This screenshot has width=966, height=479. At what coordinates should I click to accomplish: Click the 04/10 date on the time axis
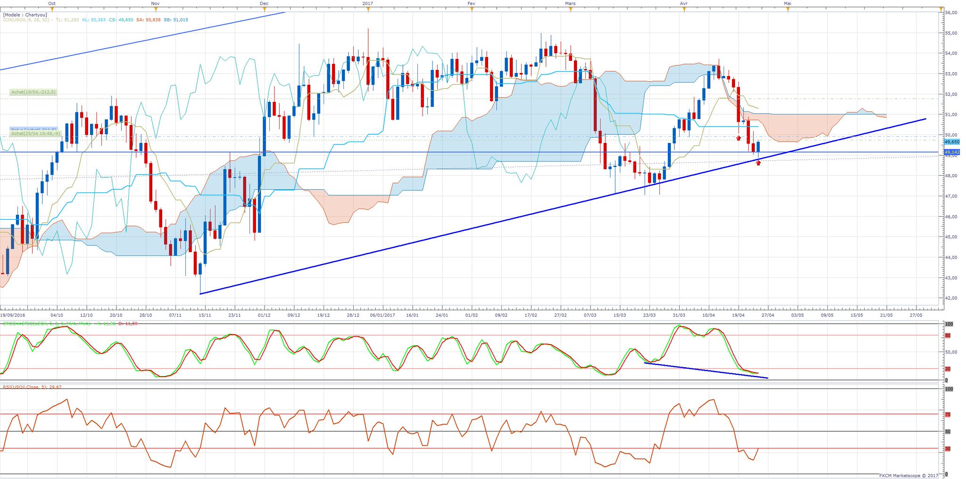[57, 315]
